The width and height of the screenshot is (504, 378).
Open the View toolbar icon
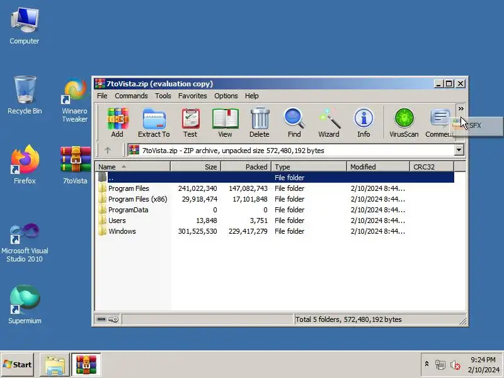(225, 122)
